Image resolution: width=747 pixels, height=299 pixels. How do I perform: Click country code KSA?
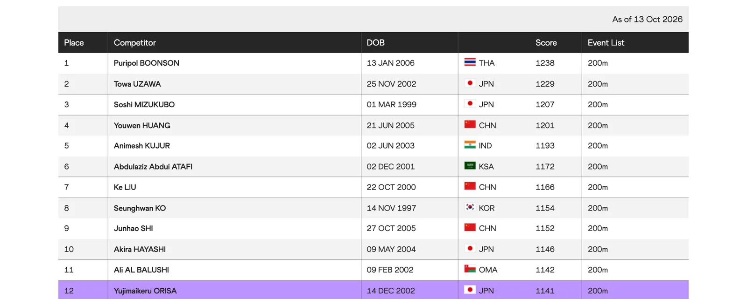pos(486,166)
